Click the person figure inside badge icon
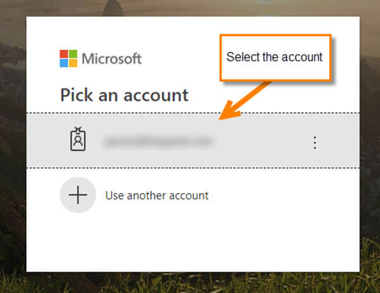 [x=78, y=140]
